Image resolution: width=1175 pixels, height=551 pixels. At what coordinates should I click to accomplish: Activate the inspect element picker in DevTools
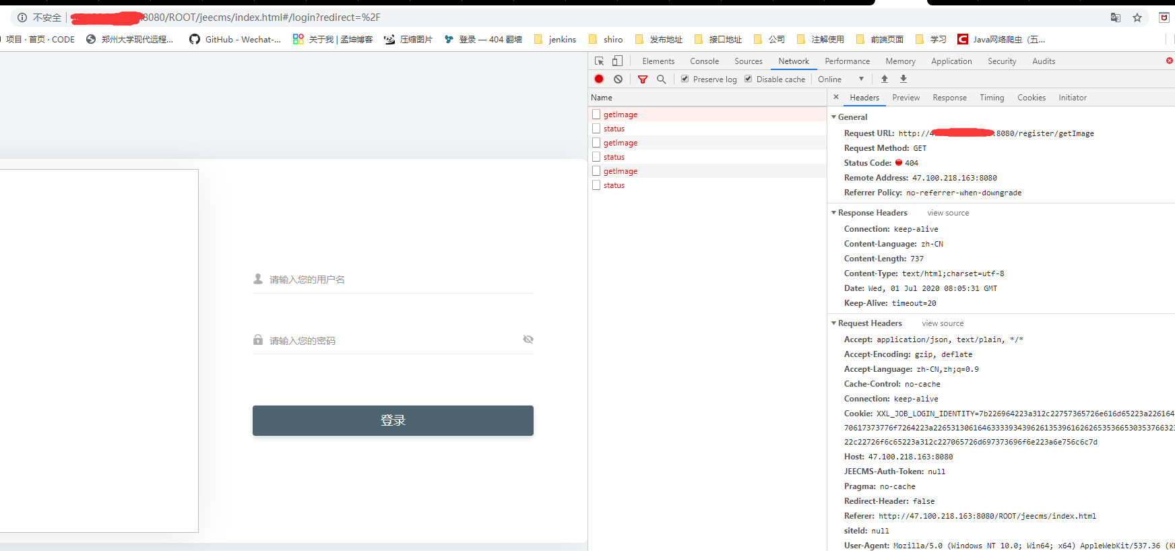click(x=599, y=61)
